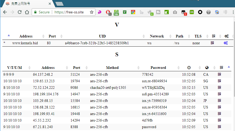Sort S table by its Address header
This screenshot has height=131, width=235.
pos(48,68)
